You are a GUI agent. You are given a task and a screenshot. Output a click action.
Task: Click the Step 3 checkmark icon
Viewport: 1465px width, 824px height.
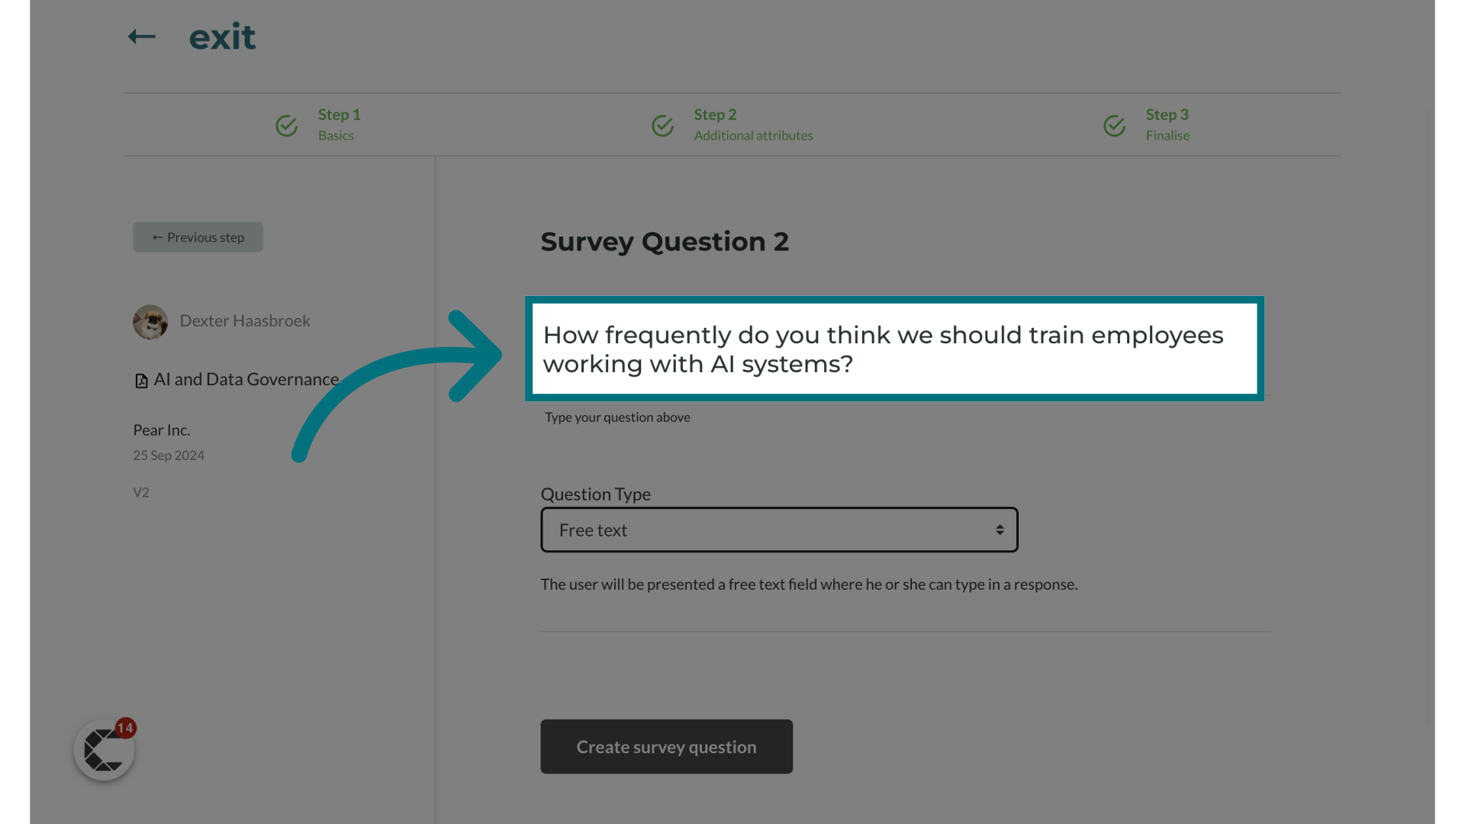(1115, 124)
